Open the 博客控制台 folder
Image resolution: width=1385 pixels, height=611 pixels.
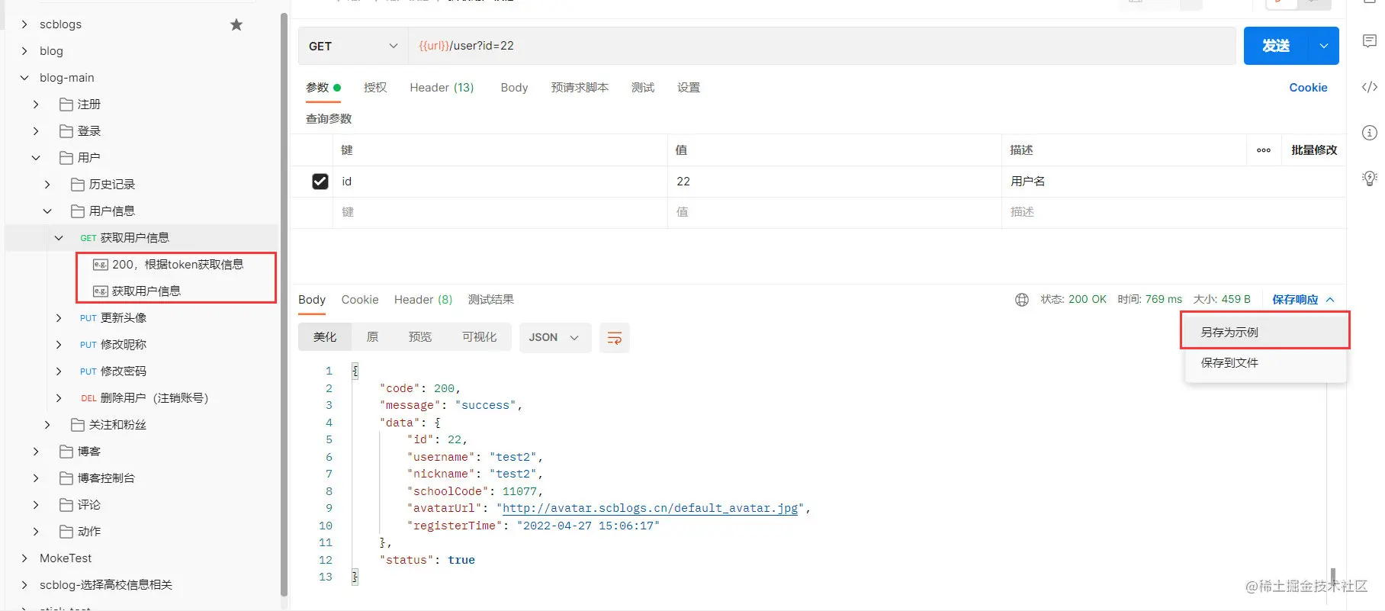(x=106, y=478)
